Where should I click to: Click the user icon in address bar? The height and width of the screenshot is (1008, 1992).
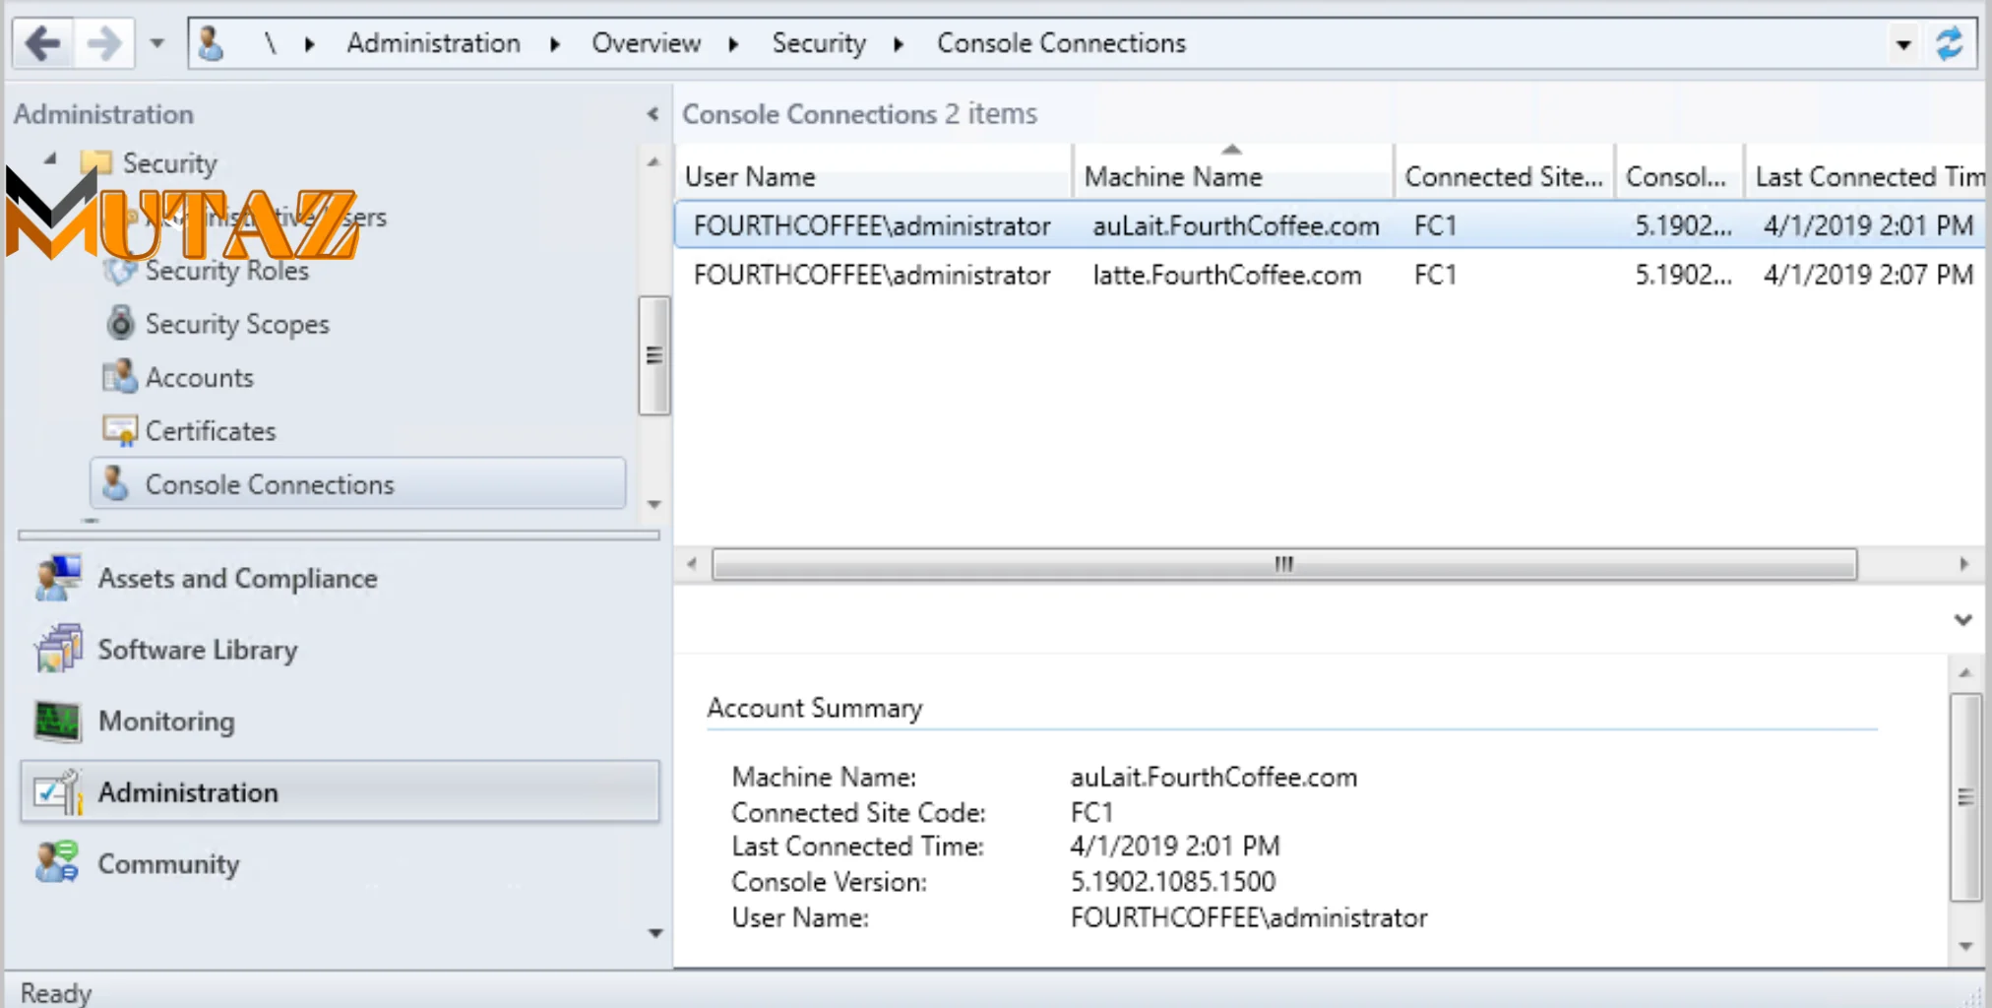point(211,43)
